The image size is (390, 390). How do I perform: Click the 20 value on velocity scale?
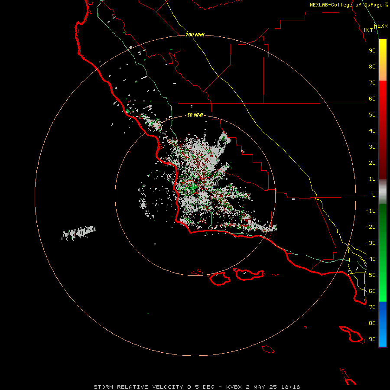tap(372, 163)
